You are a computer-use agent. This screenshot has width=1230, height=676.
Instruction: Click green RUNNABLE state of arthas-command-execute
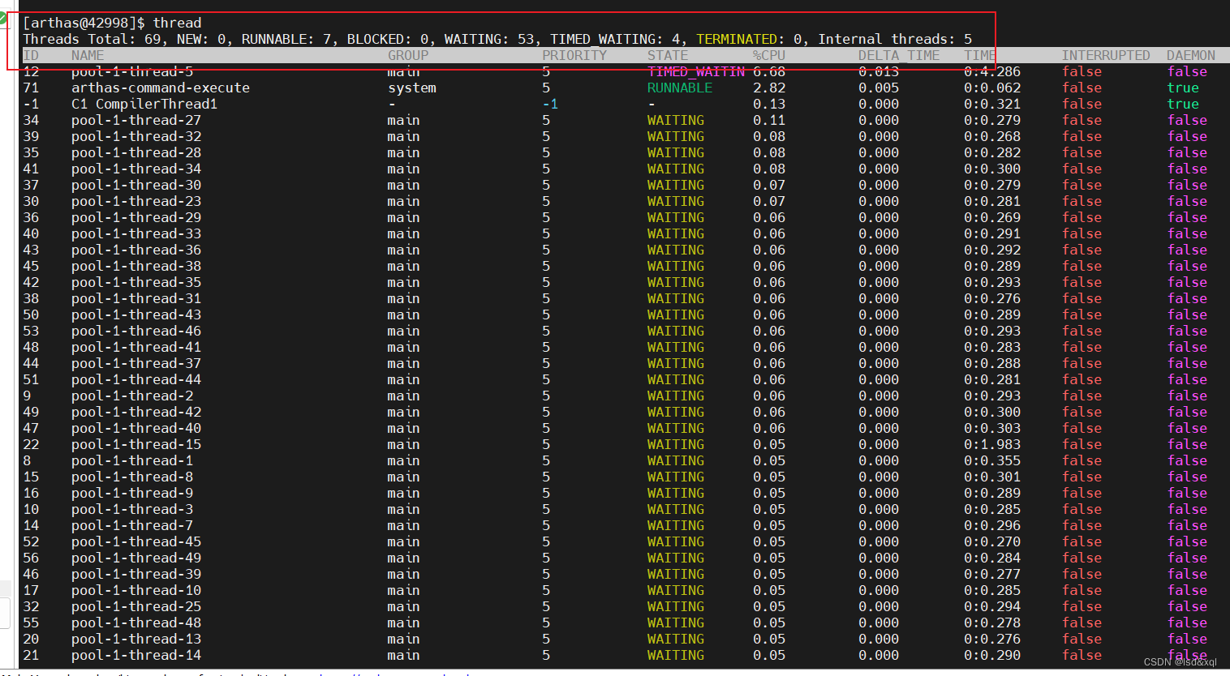[680, 88]
